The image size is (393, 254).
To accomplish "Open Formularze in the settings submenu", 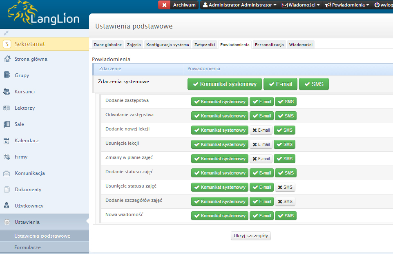I will (27, 247).
